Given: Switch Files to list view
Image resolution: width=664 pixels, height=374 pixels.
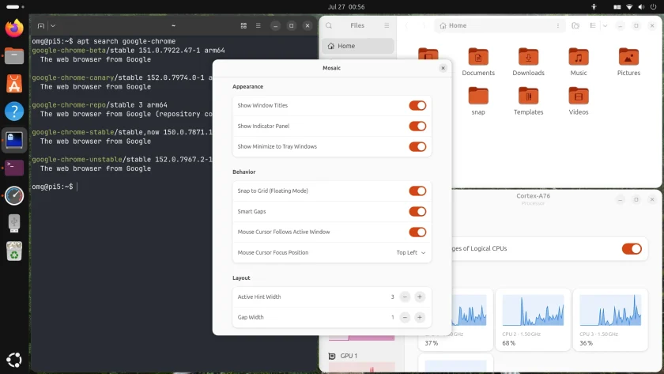Looking at the screenshot, I should click(x=593, y=25).
